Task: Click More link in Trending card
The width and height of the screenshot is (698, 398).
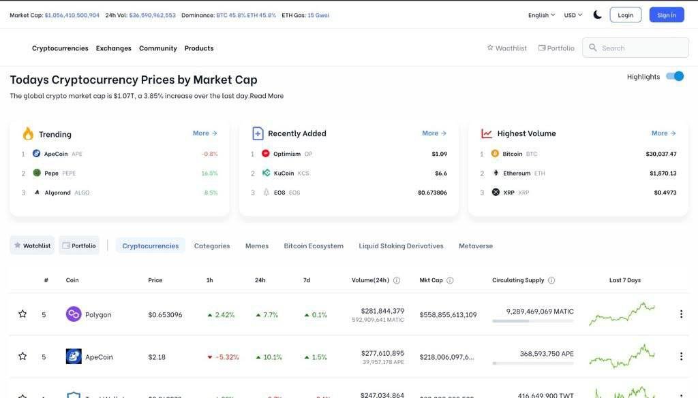Action: pos(204,133)
